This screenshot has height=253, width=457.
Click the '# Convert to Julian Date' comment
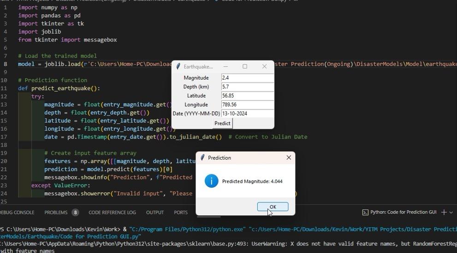click(268, 137)
